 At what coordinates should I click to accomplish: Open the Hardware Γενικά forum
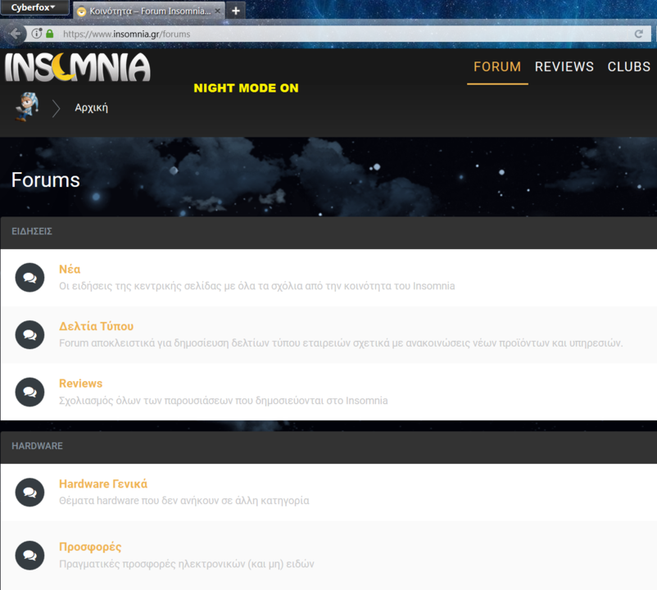tap(103, 484)
